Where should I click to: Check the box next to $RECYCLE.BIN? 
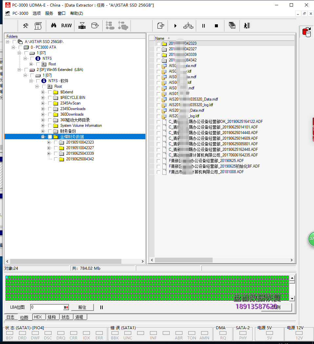[50, 98]
